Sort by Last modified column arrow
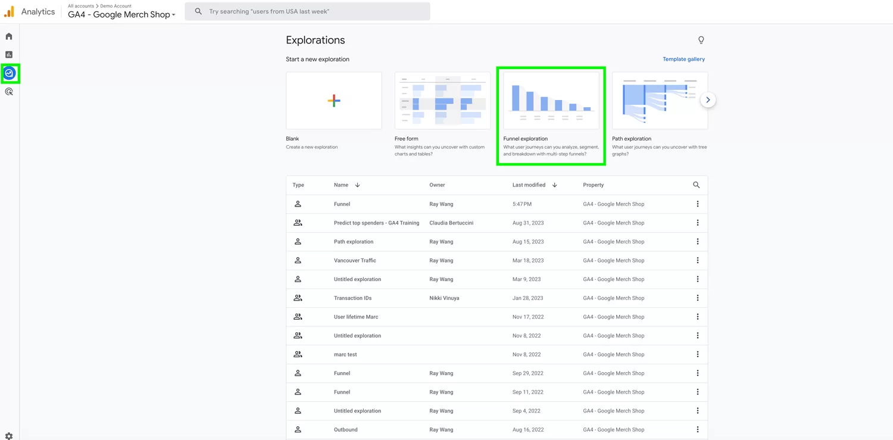893x440 pixels. 554,185
